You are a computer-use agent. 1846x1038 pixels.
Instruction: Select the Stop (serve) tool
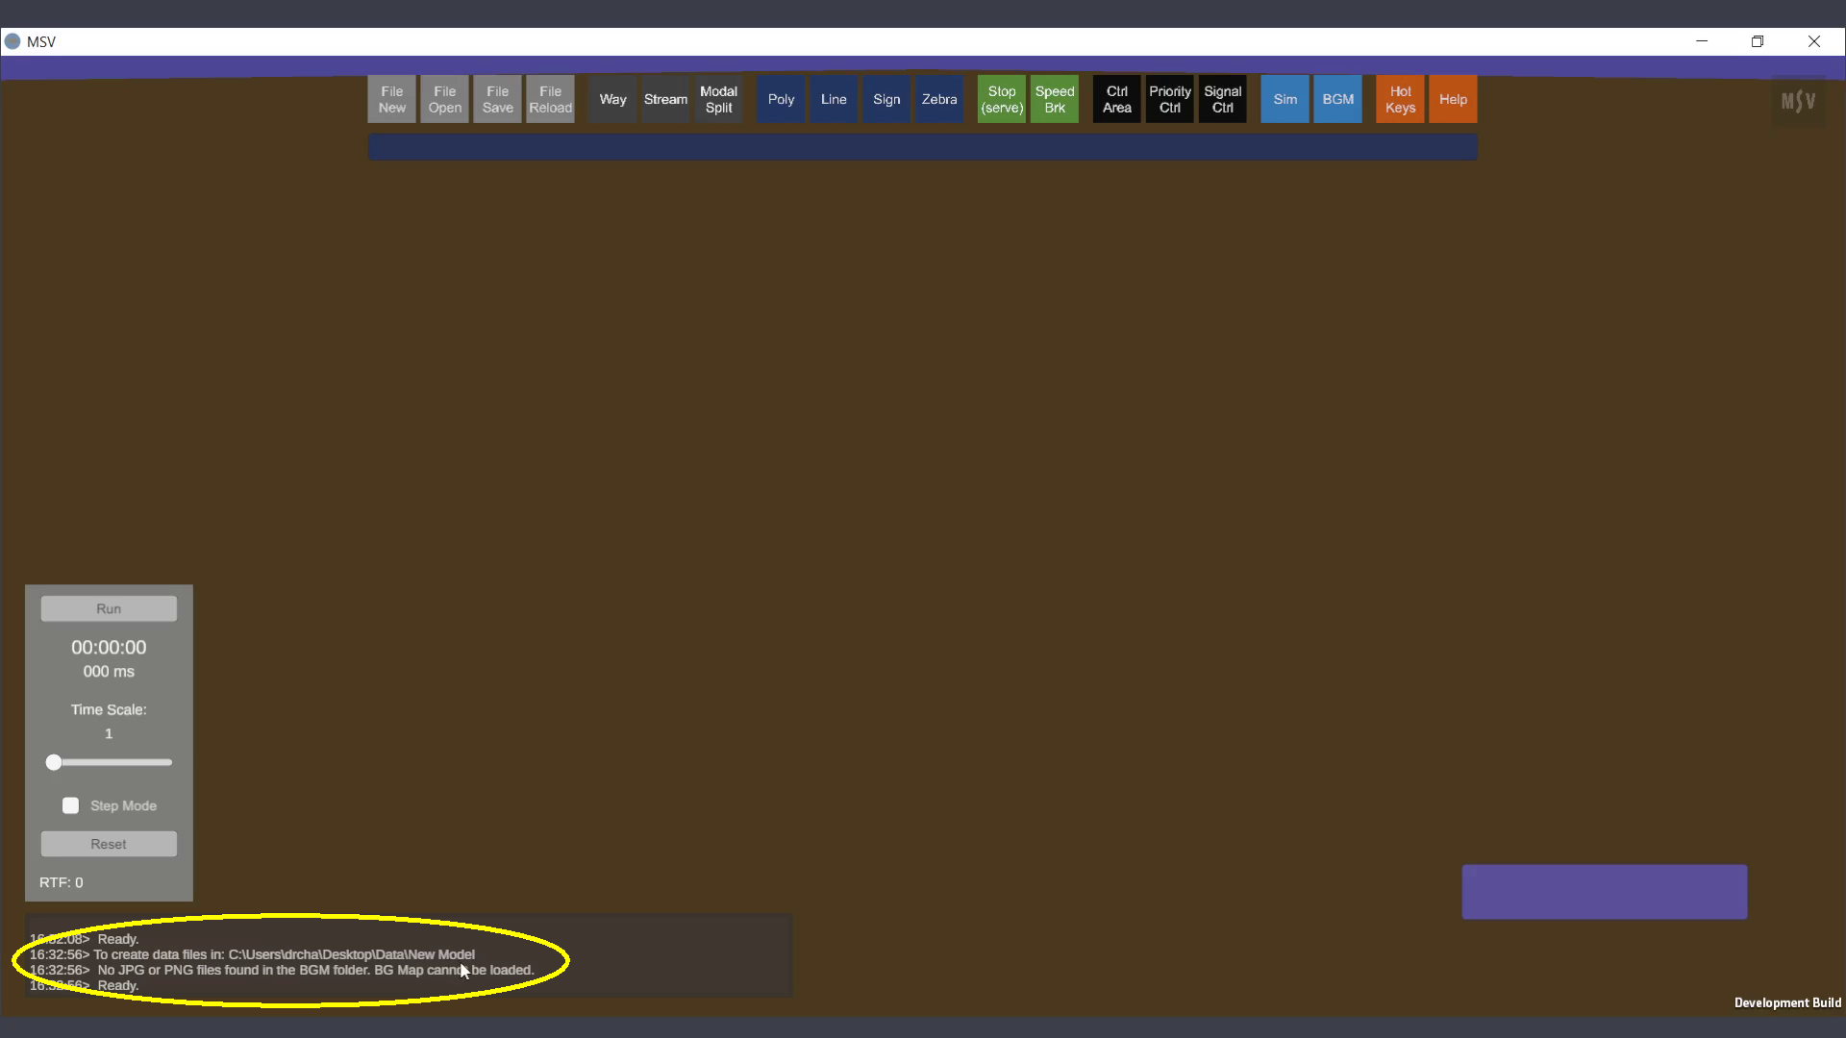point(1002,99)
